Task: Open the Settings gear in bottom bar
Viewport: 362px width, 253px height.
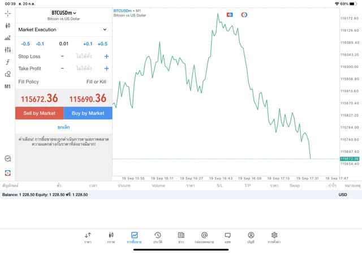Action: tap(274, 237)
